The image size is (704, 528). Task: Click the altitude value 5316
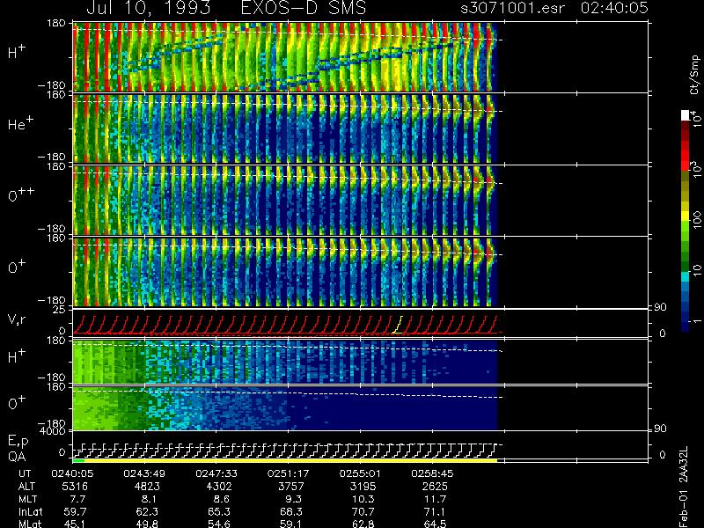(x=75, y=487)
